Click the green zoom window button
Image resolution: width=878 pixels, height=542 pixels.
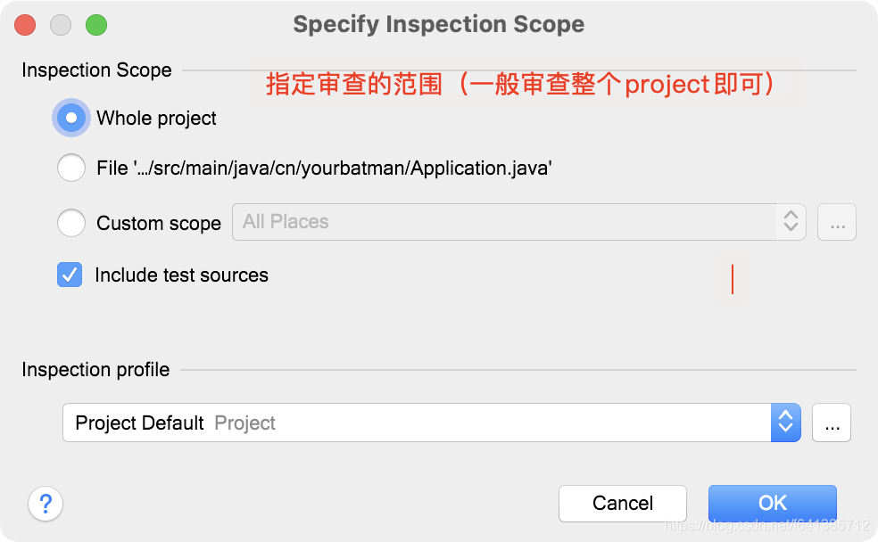point(95,25)
